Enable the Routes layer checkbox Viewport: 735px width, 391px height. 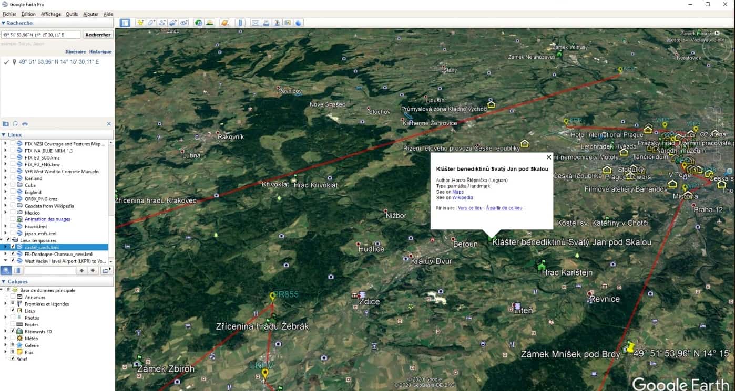coord(13,325)
